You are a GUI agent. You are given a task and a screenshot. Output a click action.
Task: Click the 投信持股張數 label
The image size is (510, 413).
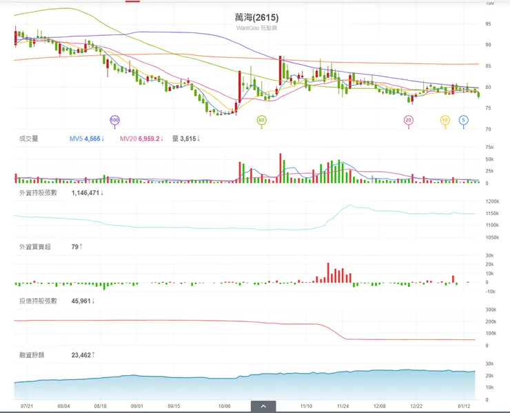[38, 301]
